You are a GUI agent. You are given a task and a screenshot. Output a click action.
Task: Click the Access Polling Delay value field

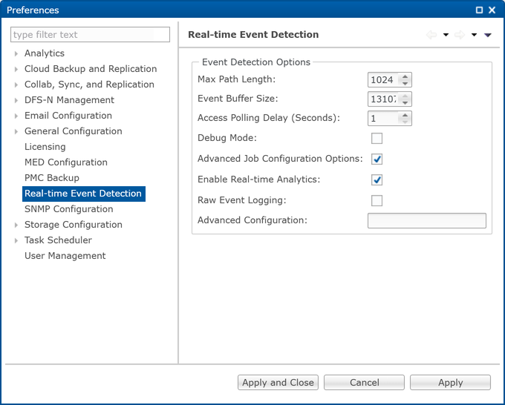tap(383, 119)
